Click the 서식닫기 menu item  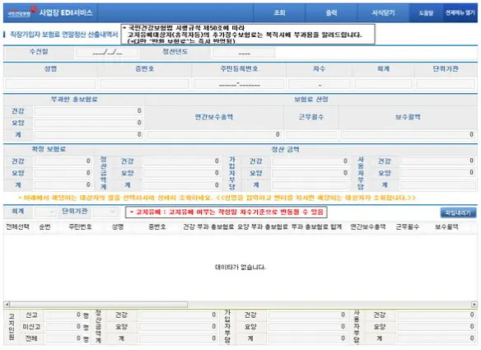pos(383,13)
